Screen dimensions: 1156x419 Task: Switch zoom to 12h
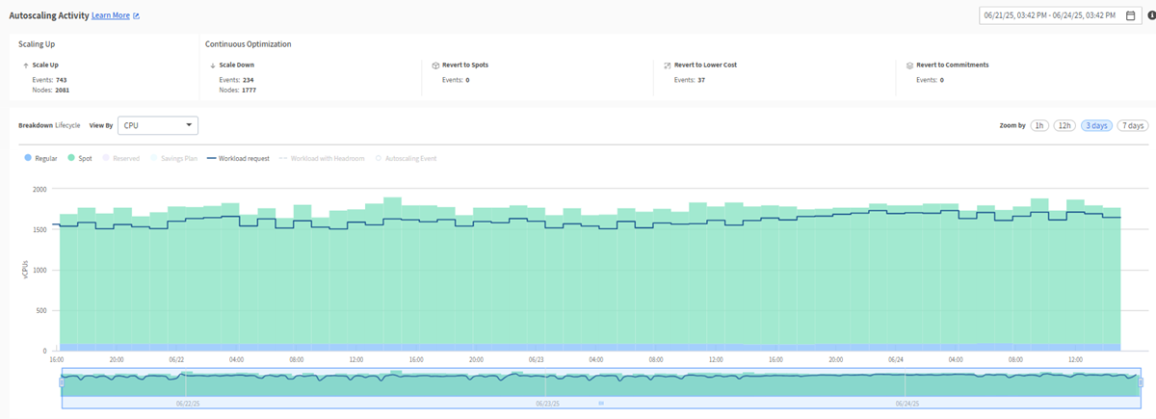click(x=1064, y=126)
